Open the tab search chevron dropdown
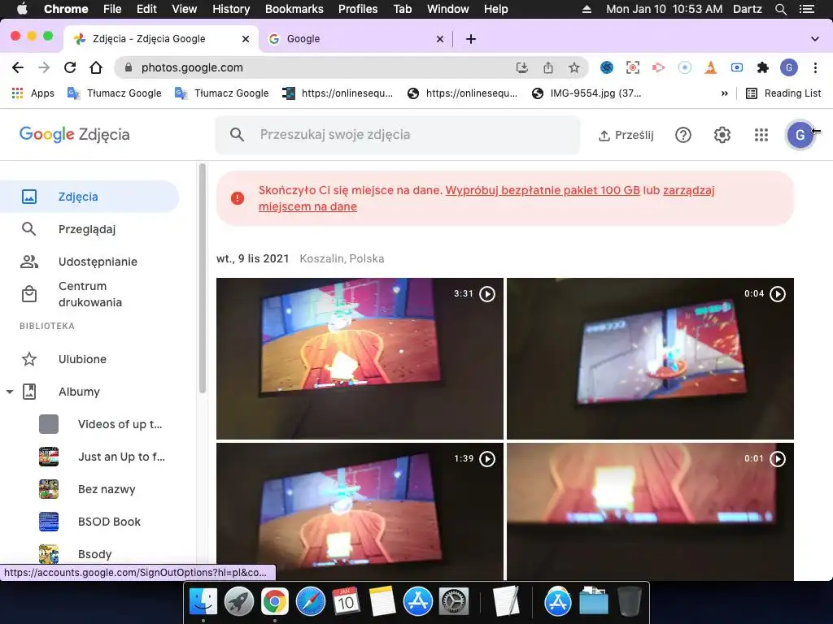The width and height of the screenshot is (833, 624). point(815,39)
